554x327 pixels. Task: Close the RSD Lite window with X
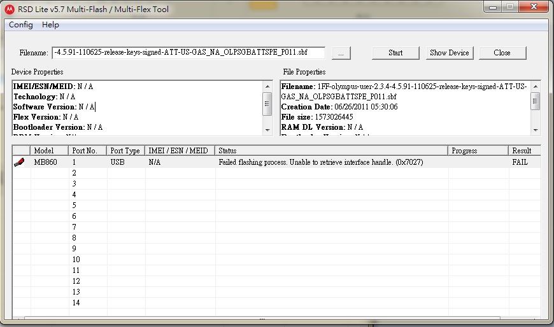pyautogui.click(x=534, y=7)
